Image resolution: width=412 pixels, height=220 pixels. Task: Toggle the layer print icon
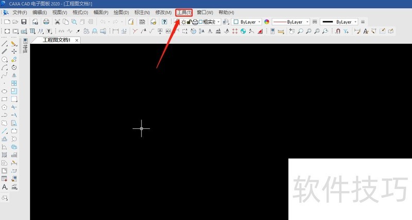point(195,22)
